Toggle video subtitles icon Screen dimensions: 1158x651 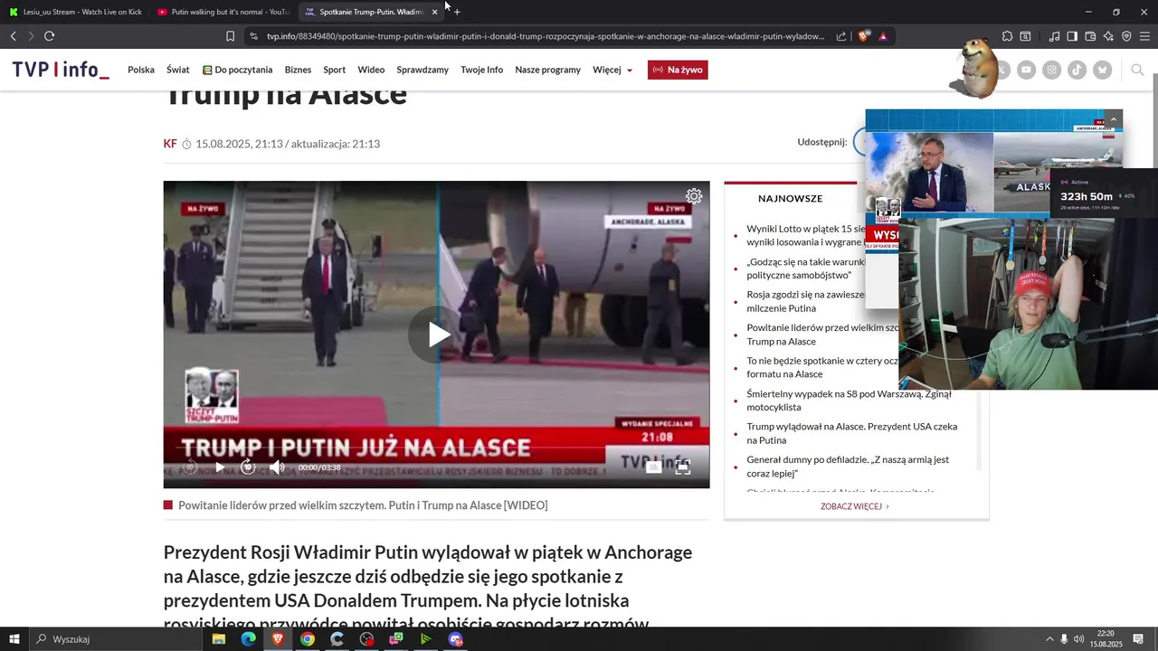click(654, 467)
